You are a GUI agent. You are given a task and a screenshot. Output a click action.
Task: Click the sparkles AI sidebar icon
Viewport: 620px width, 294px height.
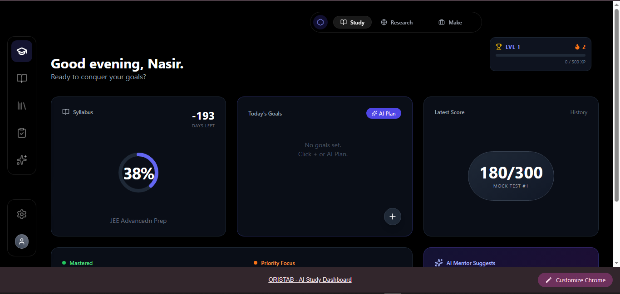(x=22, y=160)
